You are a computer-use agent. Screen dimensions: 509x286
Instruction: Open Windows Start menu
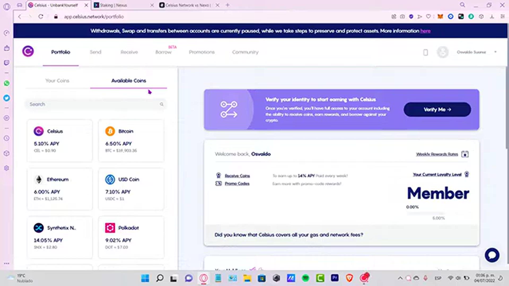(145, 278)
